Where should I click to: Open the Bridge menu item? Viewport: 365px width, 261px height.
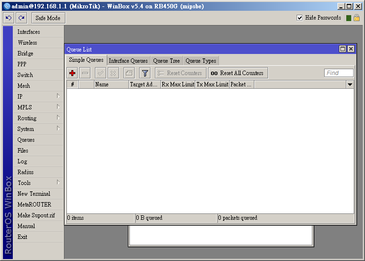(x=38, y=53)
